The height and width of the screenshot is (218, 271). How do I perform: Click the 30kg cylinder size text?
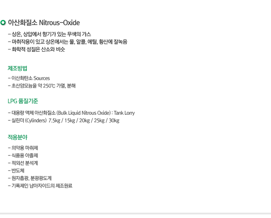[114, 120]
